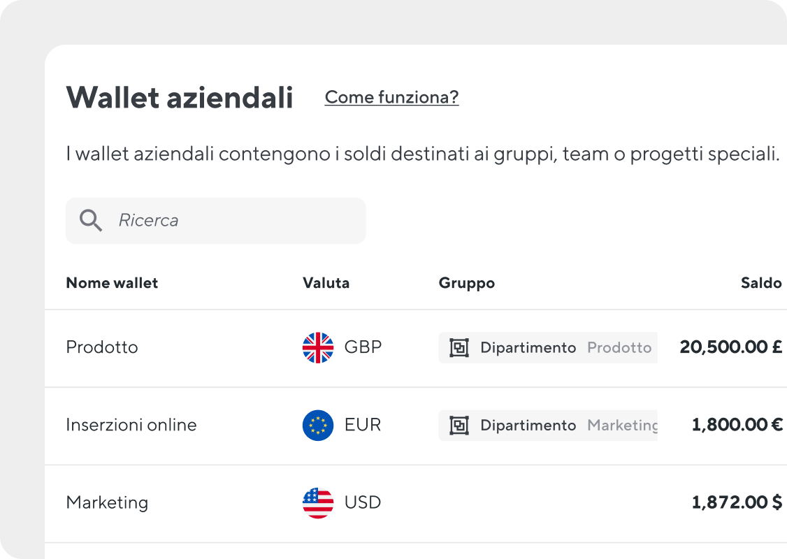Screen dimensions: 787x559
Task: Select the 1,800.00 € balance
Action: 737,425
